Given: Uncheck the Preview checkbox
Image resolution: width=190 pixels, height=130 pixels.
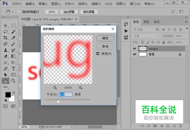Looking at the screenshot, I should (98, 54).
